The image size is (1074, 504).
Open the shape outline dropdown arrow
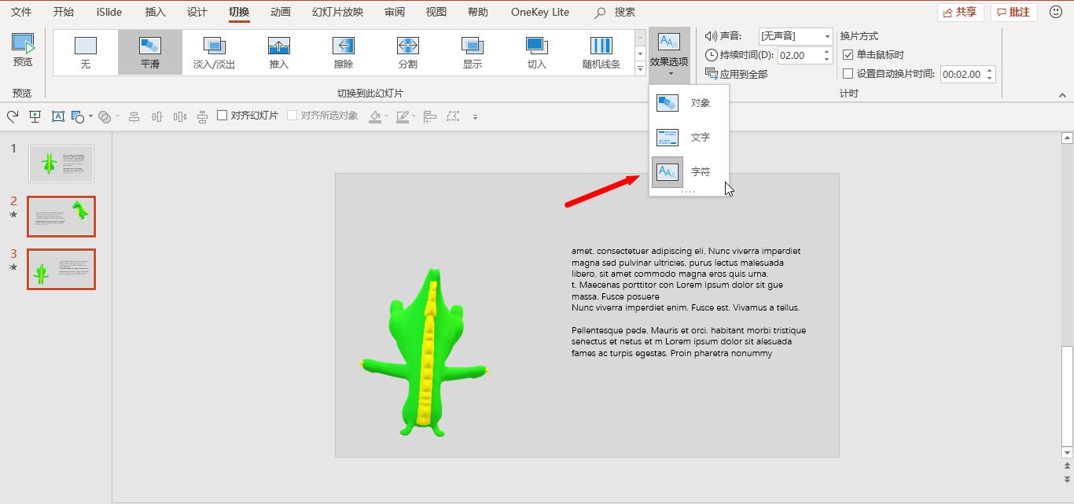pyautogui.click(x=414, y=116)
